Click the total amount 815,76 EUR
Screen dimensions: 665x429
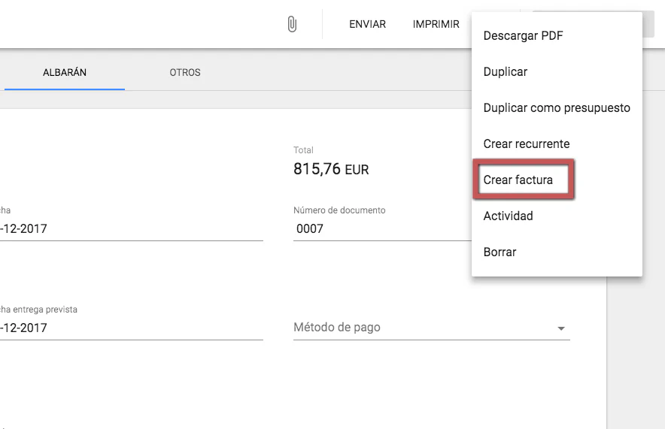point(331,170)
